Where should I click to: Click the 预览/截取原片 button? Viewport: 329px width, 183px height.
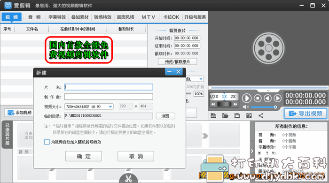[x=177, y=62]
